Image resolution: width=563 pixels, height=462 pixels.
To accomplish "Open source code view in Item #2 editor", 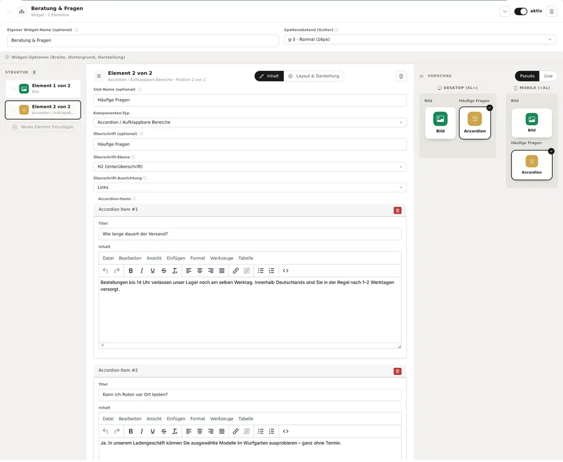I will [286, 431].
